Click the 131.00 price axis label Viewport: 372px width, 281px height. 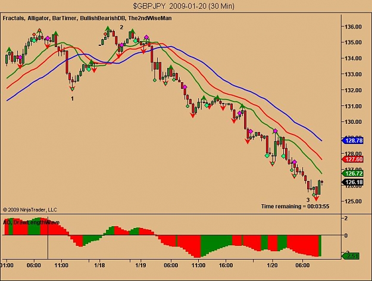coord(354,106)
